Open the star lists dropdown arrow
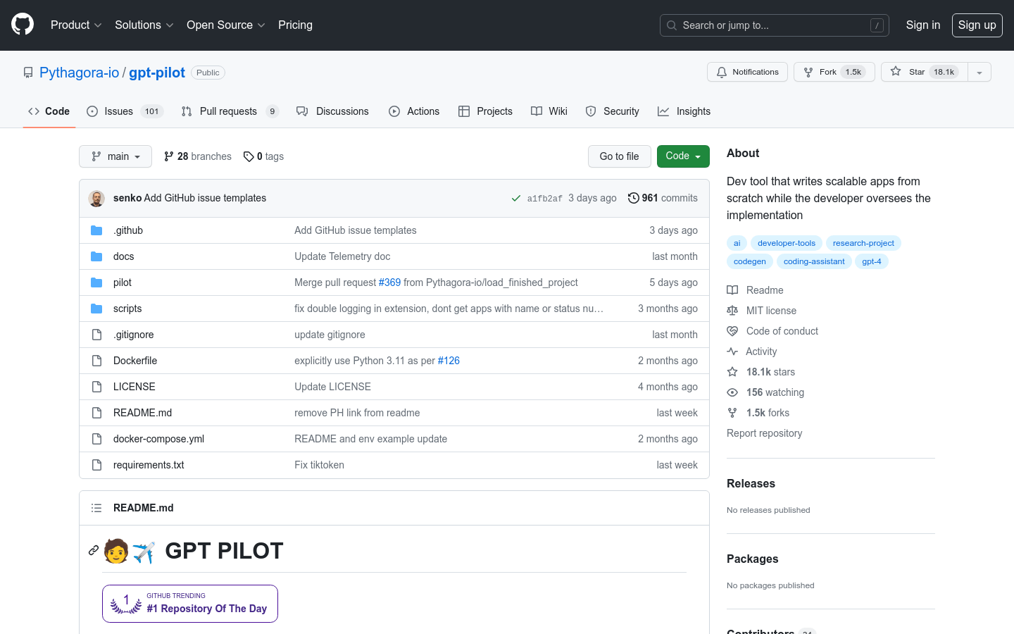The width and height of the screenshot is (1014, 634). [979, 72]
